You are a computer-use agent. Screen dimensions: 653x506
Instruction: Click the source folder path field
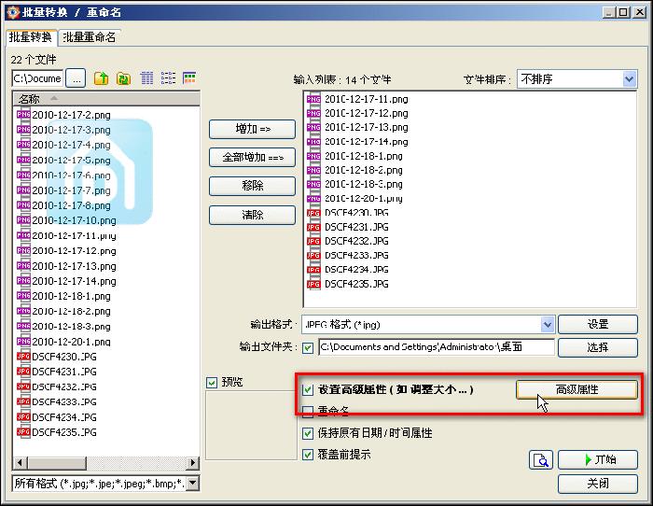[37, 78]
